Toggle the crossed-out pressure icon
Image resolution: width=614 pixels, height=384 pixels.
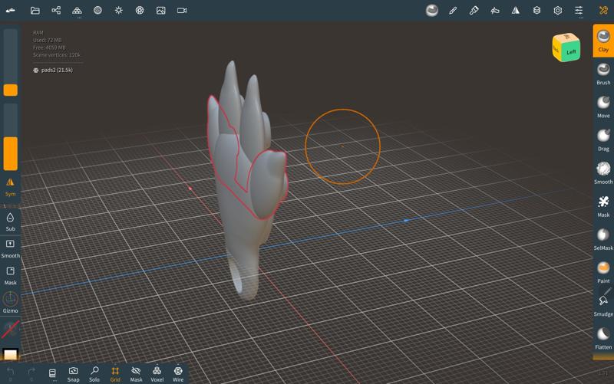pyautogui.click(x=10, y=330)
